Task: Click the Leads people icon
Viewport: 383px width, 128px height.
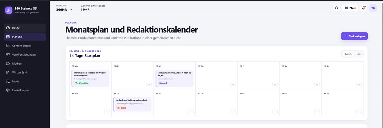Action: coord(8,81)
